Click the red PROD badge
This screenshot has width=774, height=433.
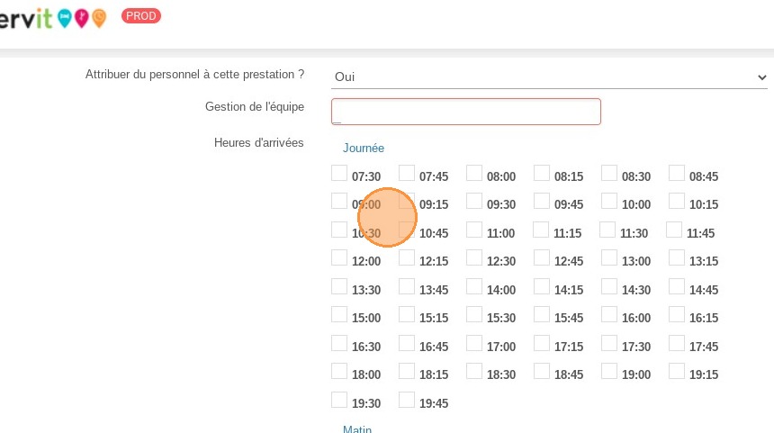pyautogui.click(x=141, y=16)
